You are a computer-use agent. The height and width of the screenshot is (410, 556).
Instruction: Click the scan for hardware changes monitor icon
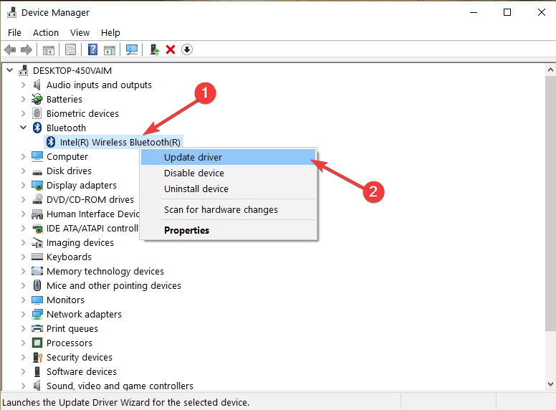click(x=132, y=49)
